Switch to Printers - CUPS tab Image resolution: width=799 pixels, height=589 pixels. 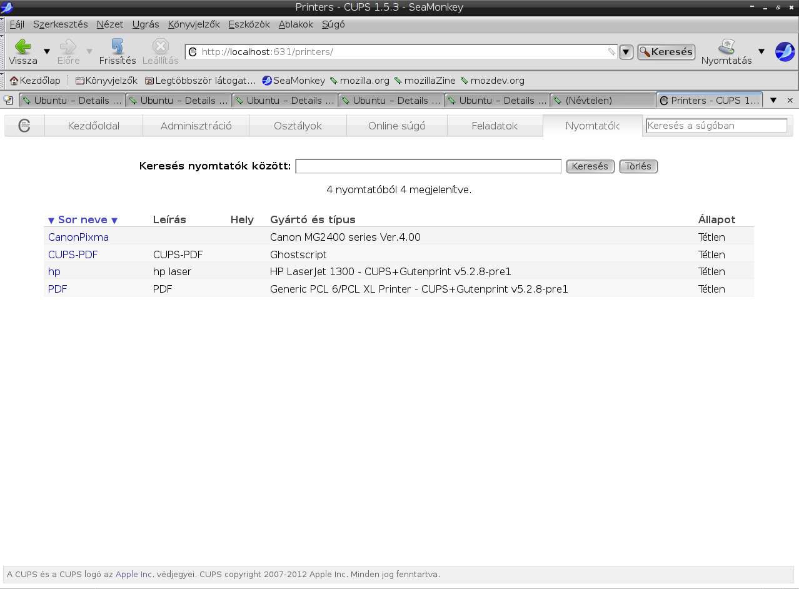[710, 100]
